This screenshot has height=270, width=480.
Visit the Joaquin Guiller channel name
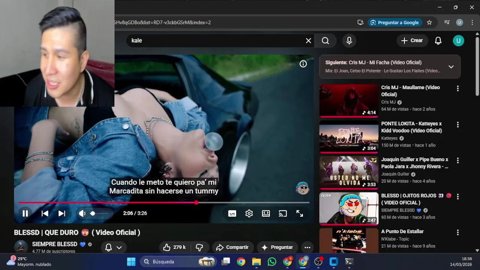[395, 174]
